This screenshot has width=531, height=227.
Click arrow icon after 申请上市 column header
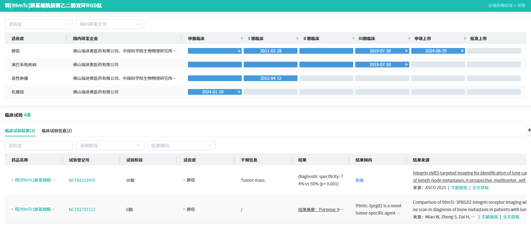tap(465, 38)
